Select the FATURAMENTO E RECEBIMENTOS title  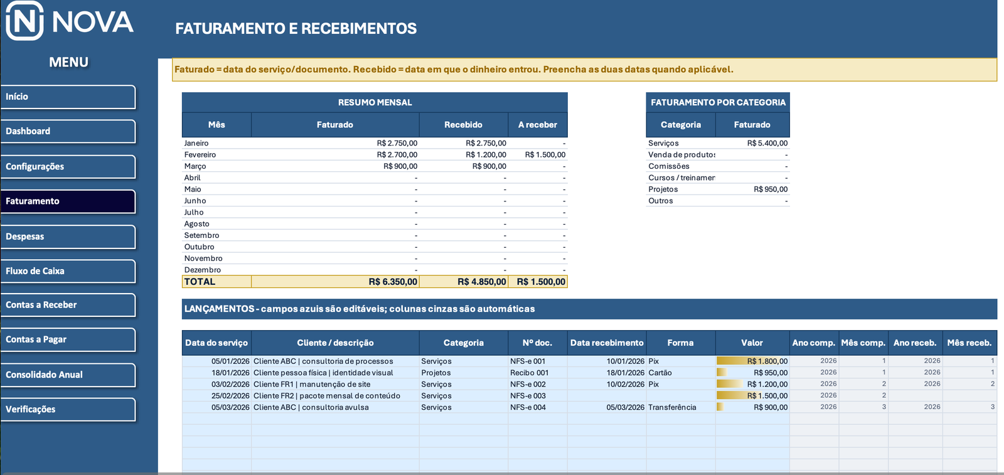click(296, 29)
